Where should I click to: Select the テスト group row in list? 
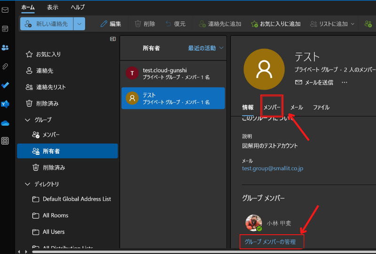click(x=173, y=98)
